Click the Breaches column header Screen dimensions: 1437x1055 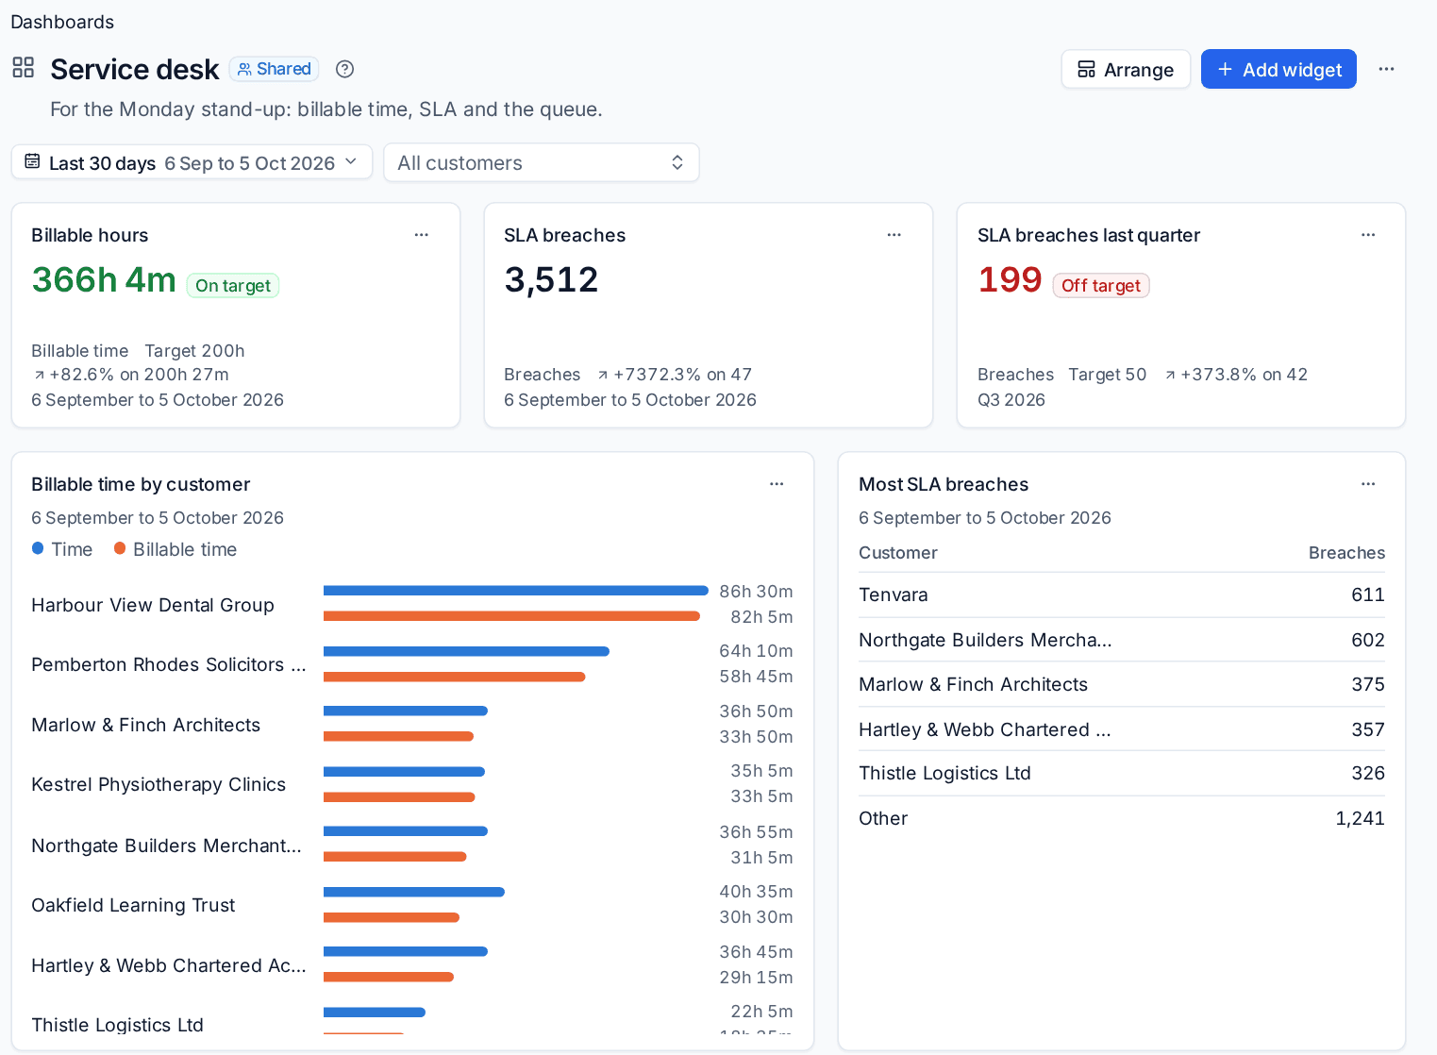1346,553
